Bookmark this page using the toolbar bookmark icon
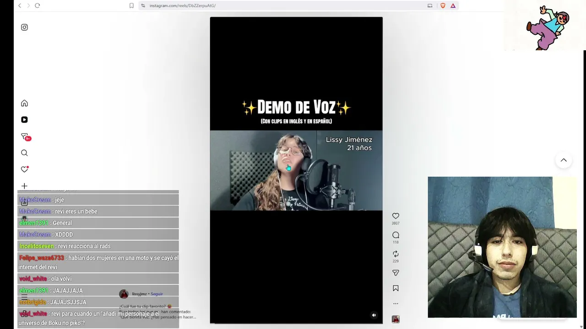586x329 pixels. (x=131, y=5)
